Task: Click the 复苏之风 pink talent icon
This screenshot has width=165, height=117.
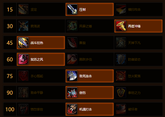Action: pos(23,59)
